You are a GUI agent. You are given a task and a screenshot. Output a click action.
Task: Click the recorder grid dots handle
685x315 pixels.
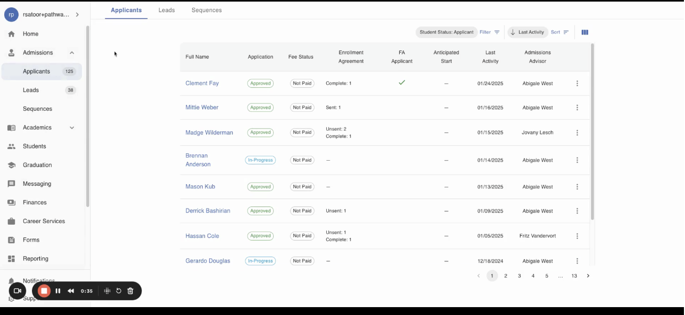click(x=107, y=291)
